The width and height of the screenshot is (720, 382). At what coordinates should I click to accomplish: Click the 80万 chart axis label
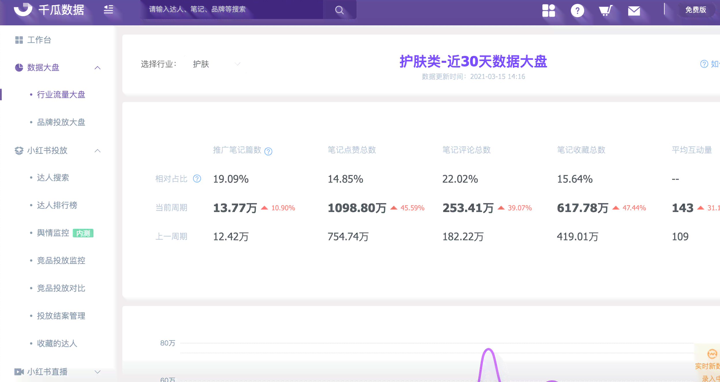pyautogui.click(x=168, y=343)
